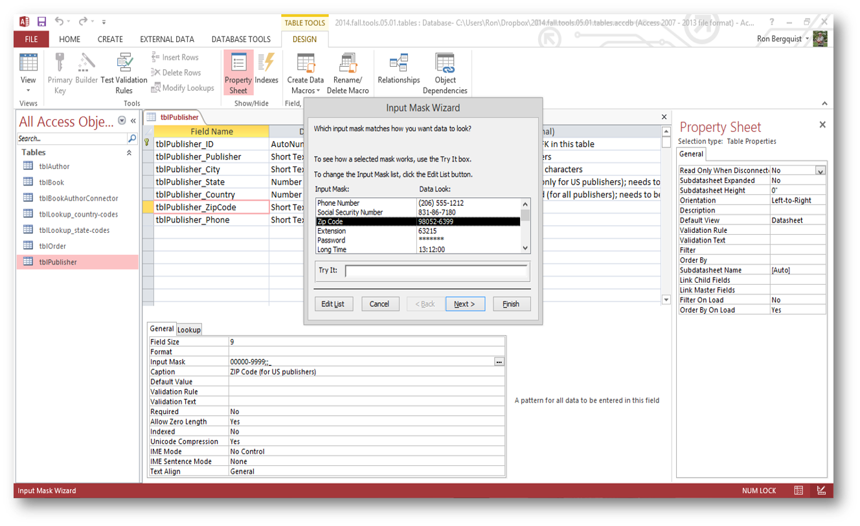Select tblBookAuthorConnector in navigation pane
Viewport: 860px width, 526px height.
pos(78,199)
